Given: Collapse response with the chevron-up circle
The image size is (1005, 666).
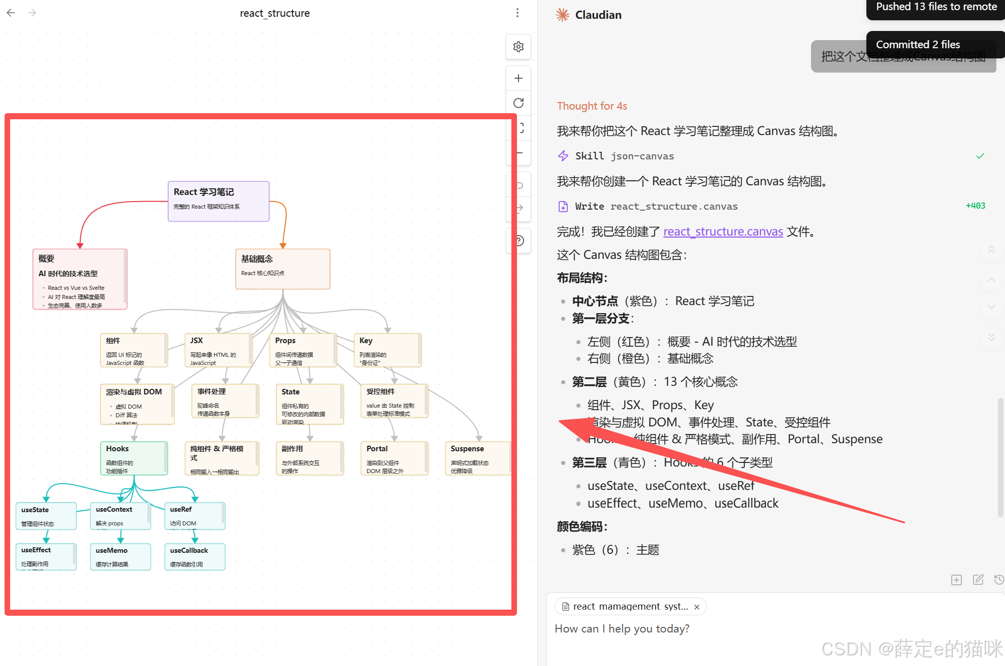Looking at the screenshot, I should [992, 280].
